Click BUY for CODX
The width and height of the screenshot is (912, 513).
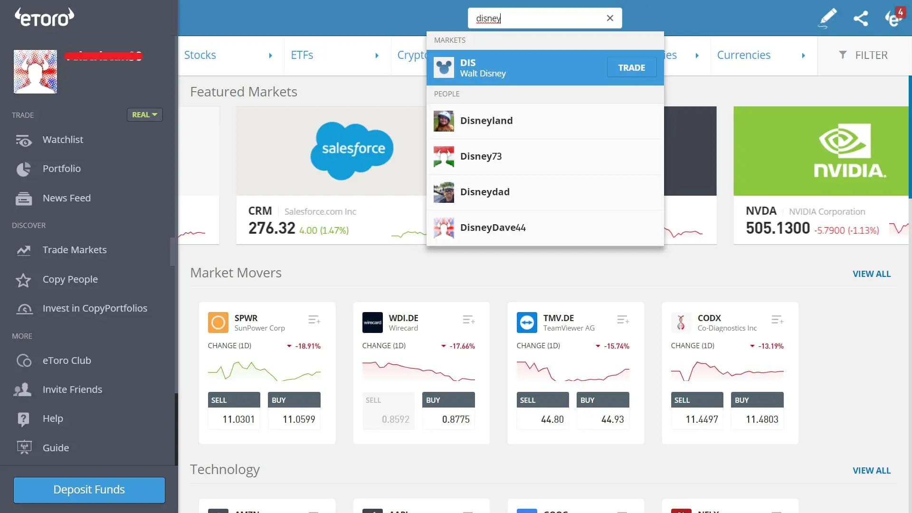(x=757, y=411)
